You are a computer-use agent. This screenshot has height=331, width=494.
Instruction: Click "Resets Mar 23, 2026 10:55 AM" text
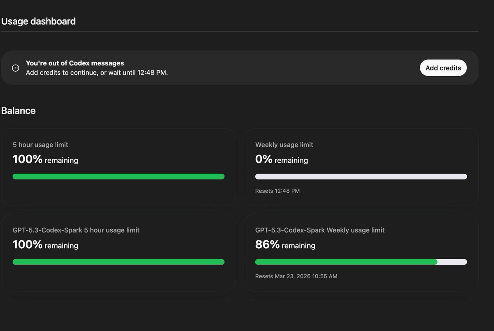coord(296,276)
